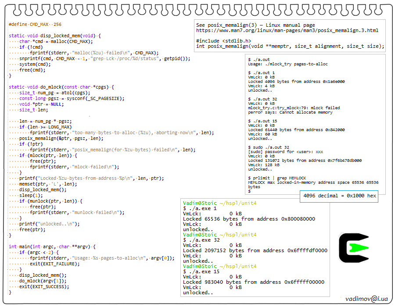This screenshot has height=307, width=395.
Task: Click the disp_locked_mem function declaration
Action: point(54,36)
